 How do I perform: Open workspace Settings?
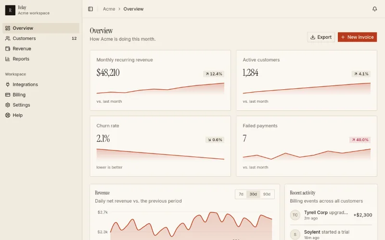[x=41, y=105]
